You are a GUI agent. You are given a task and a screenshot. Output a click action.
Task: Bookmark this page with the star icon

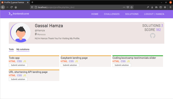click(132, 7)
